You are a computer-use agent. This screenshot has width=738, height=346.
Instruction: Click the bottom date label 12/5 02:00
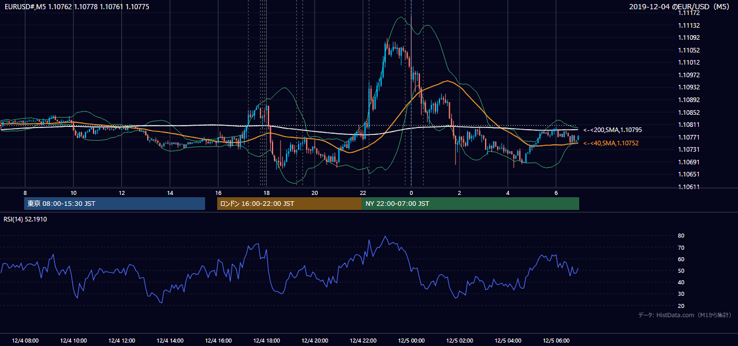point(460,341)
